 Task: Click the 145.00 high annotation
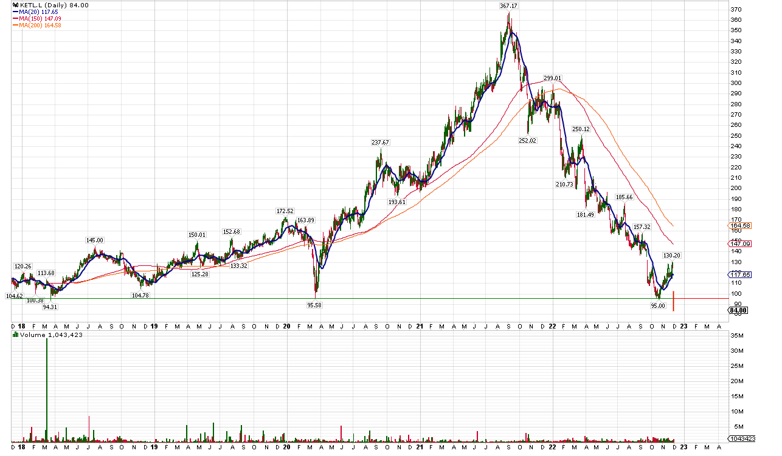(95, 240)
